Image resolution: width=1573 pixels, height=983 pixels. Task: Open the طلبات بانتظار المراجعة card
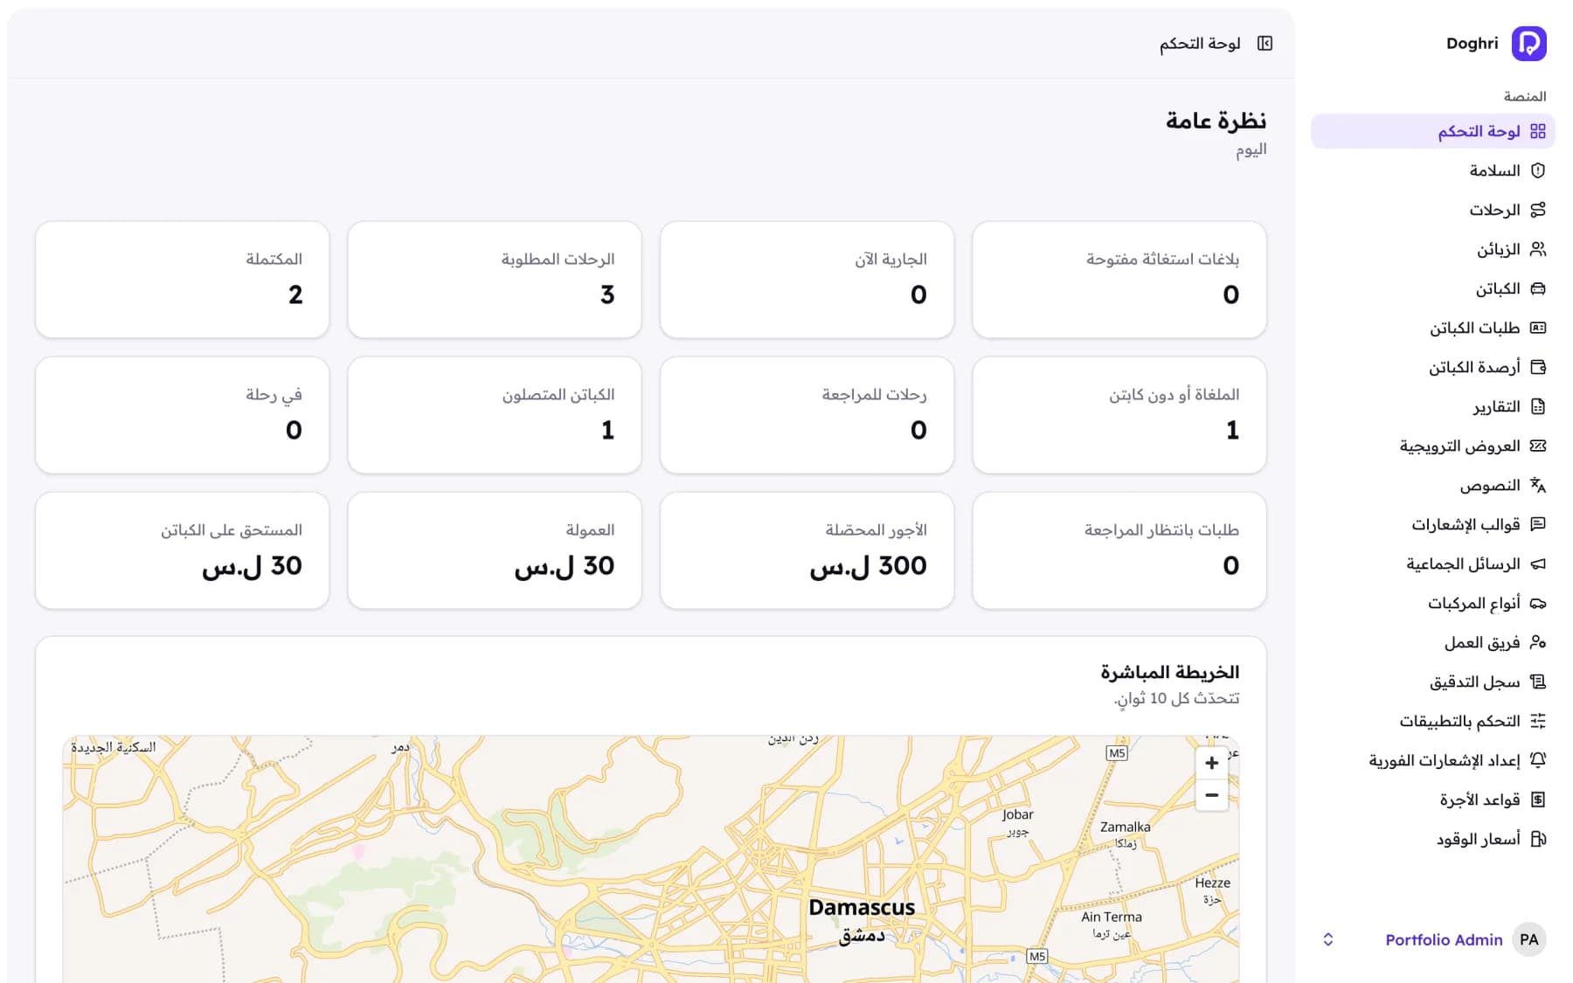coord(1119,550)
